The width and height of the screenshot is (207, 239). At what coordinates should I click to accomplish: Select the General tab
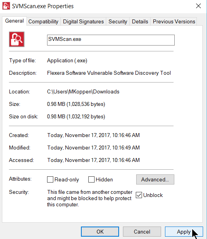14,21
